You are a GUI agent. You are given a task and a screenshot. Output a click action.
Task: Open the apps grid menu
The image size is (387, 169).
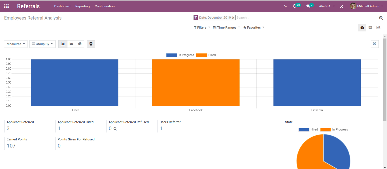[6, 6]
